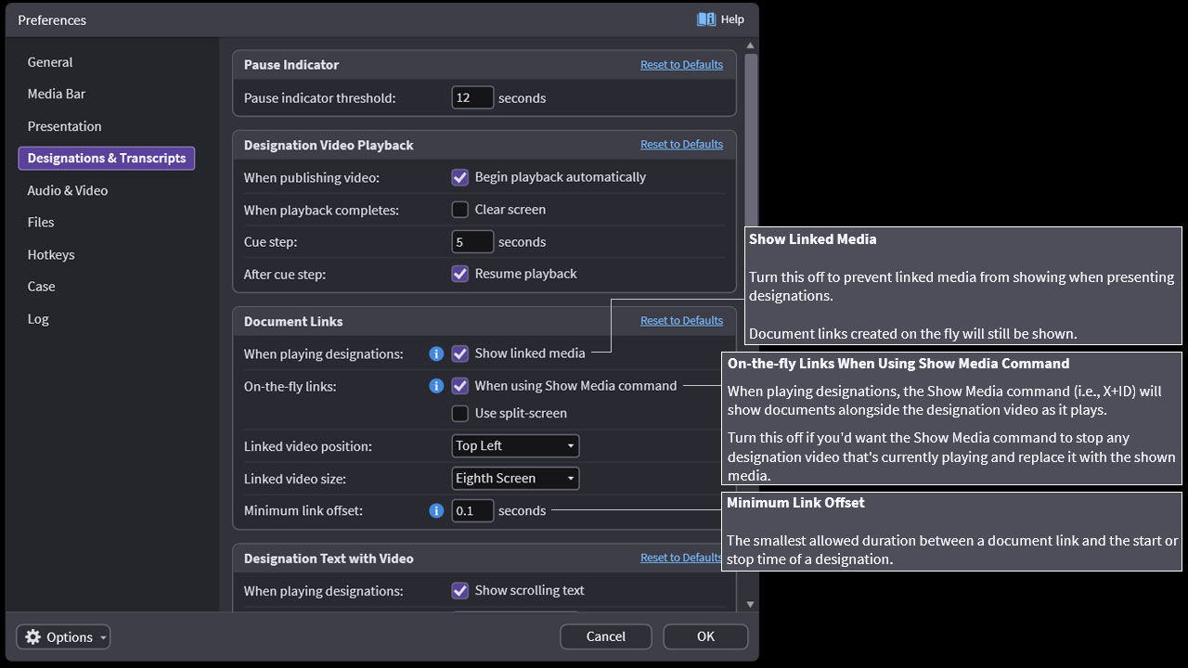Switch to Audio & Video preferences

[68, 190]
